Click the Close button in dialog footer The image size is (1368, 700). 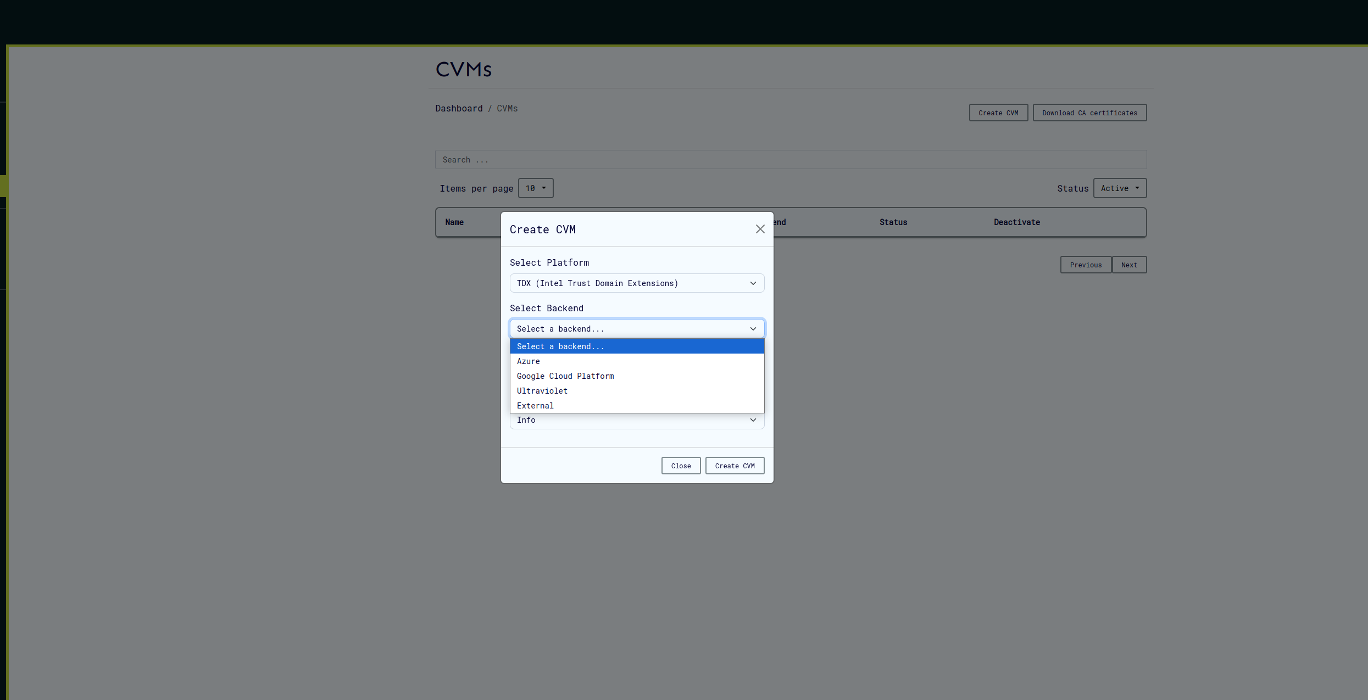pyautogui.click(x=681, y=466)
